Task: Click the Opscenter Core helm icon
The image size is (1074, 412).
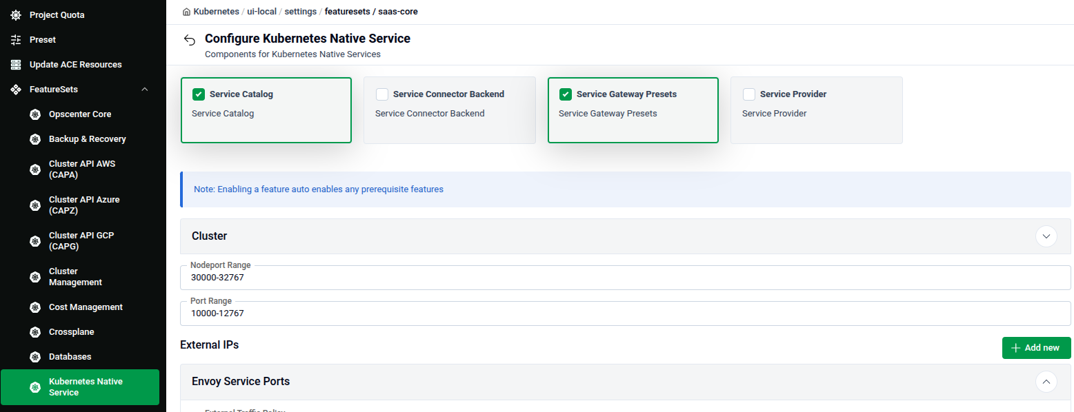Action: 35,114
